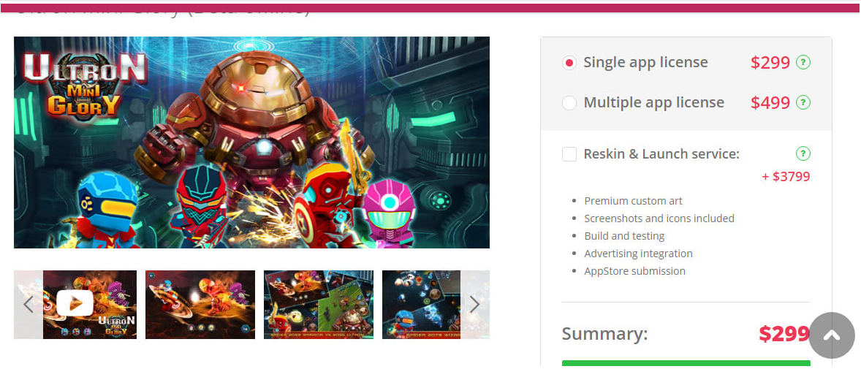
Task: Open the second thumbnail with lava battle scene
Action: coord(200,304)
